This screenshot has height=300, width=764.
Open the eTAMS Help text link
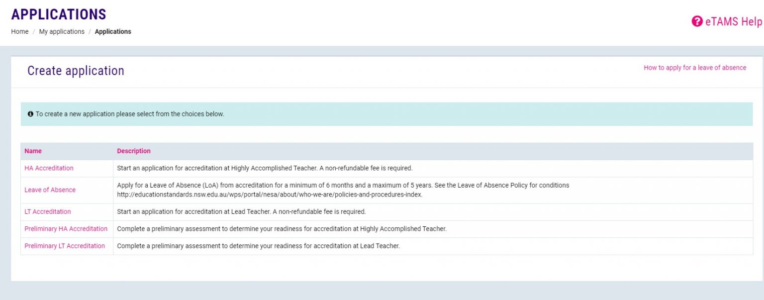point(733,21)
